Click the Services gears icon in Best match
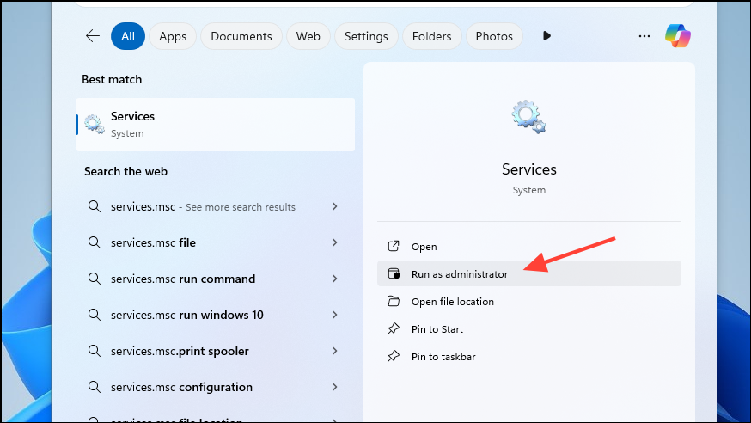This screenshot has height=423, width=751. click(95, 125)
